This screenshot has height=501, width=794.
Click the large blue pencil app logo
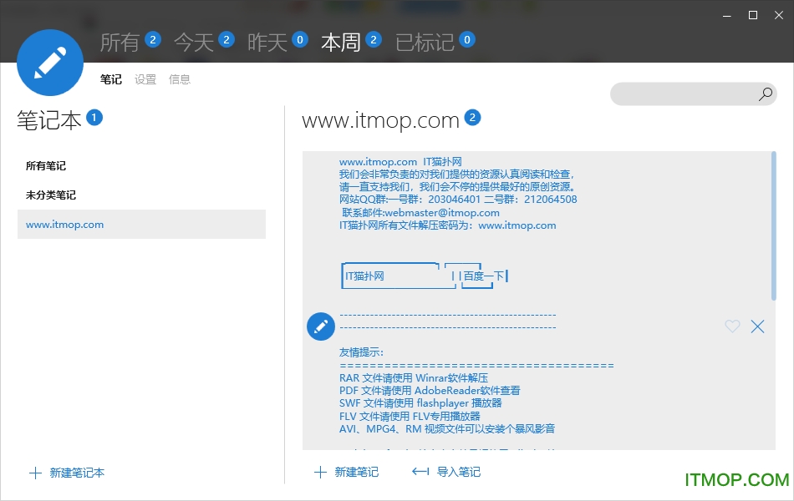click(x=50, y=63)
